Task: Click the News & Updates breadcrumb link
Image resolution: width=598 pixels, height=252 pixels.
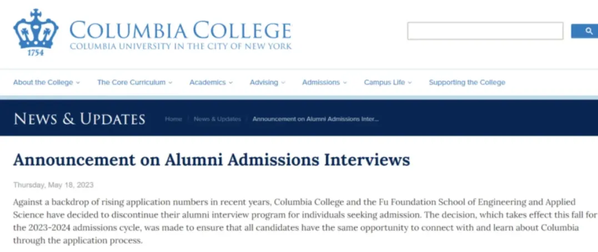Action: coord(218,119)
